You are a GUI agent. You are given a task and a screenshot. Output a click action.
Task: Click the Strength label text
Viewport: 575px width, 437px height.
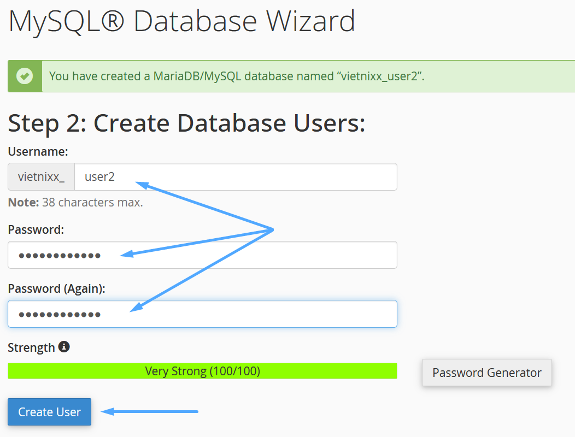31,347
